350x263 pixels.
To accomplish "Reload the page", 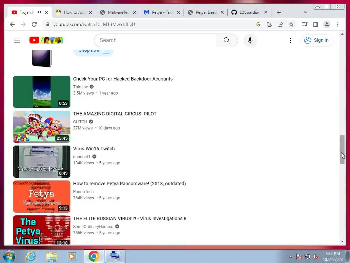I will tap(34, 24).
